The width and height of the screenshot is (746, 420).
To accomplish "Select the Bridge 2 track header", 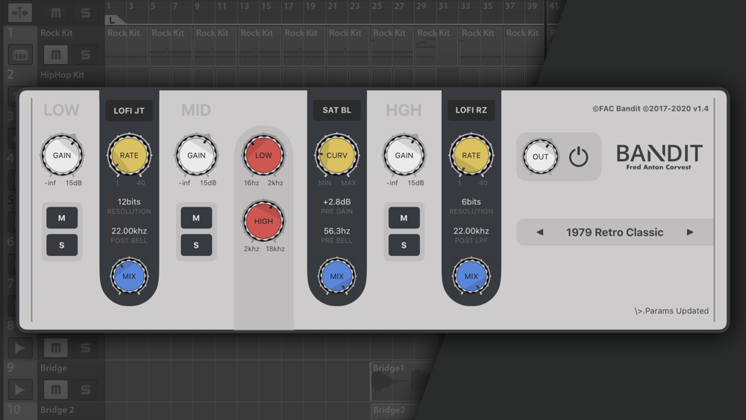I will 57,410.
